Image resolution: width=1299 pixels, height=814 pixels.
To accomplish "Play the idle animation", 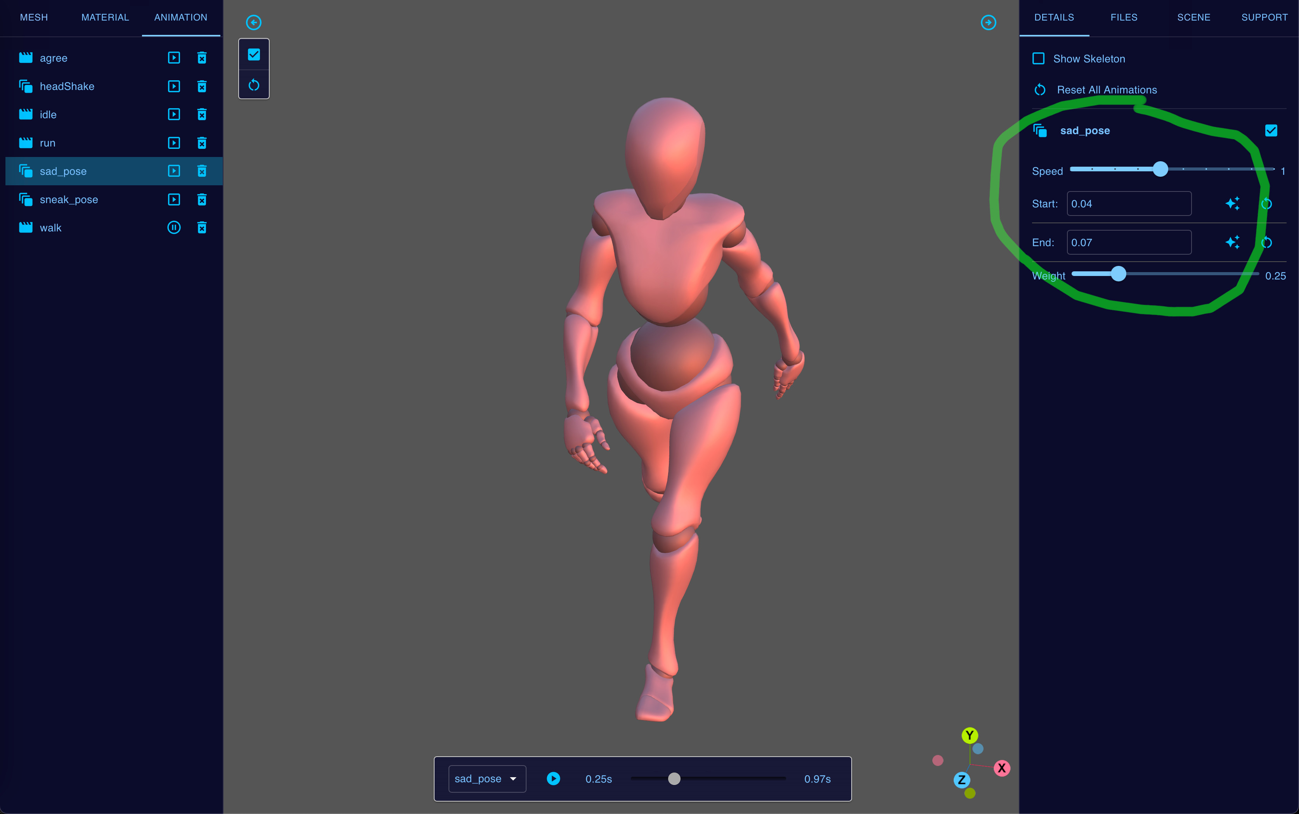I will (173, 114).
